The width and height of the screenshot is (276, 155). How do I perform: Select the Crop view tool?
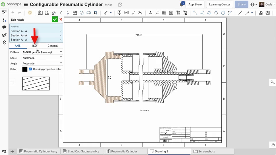95,13
